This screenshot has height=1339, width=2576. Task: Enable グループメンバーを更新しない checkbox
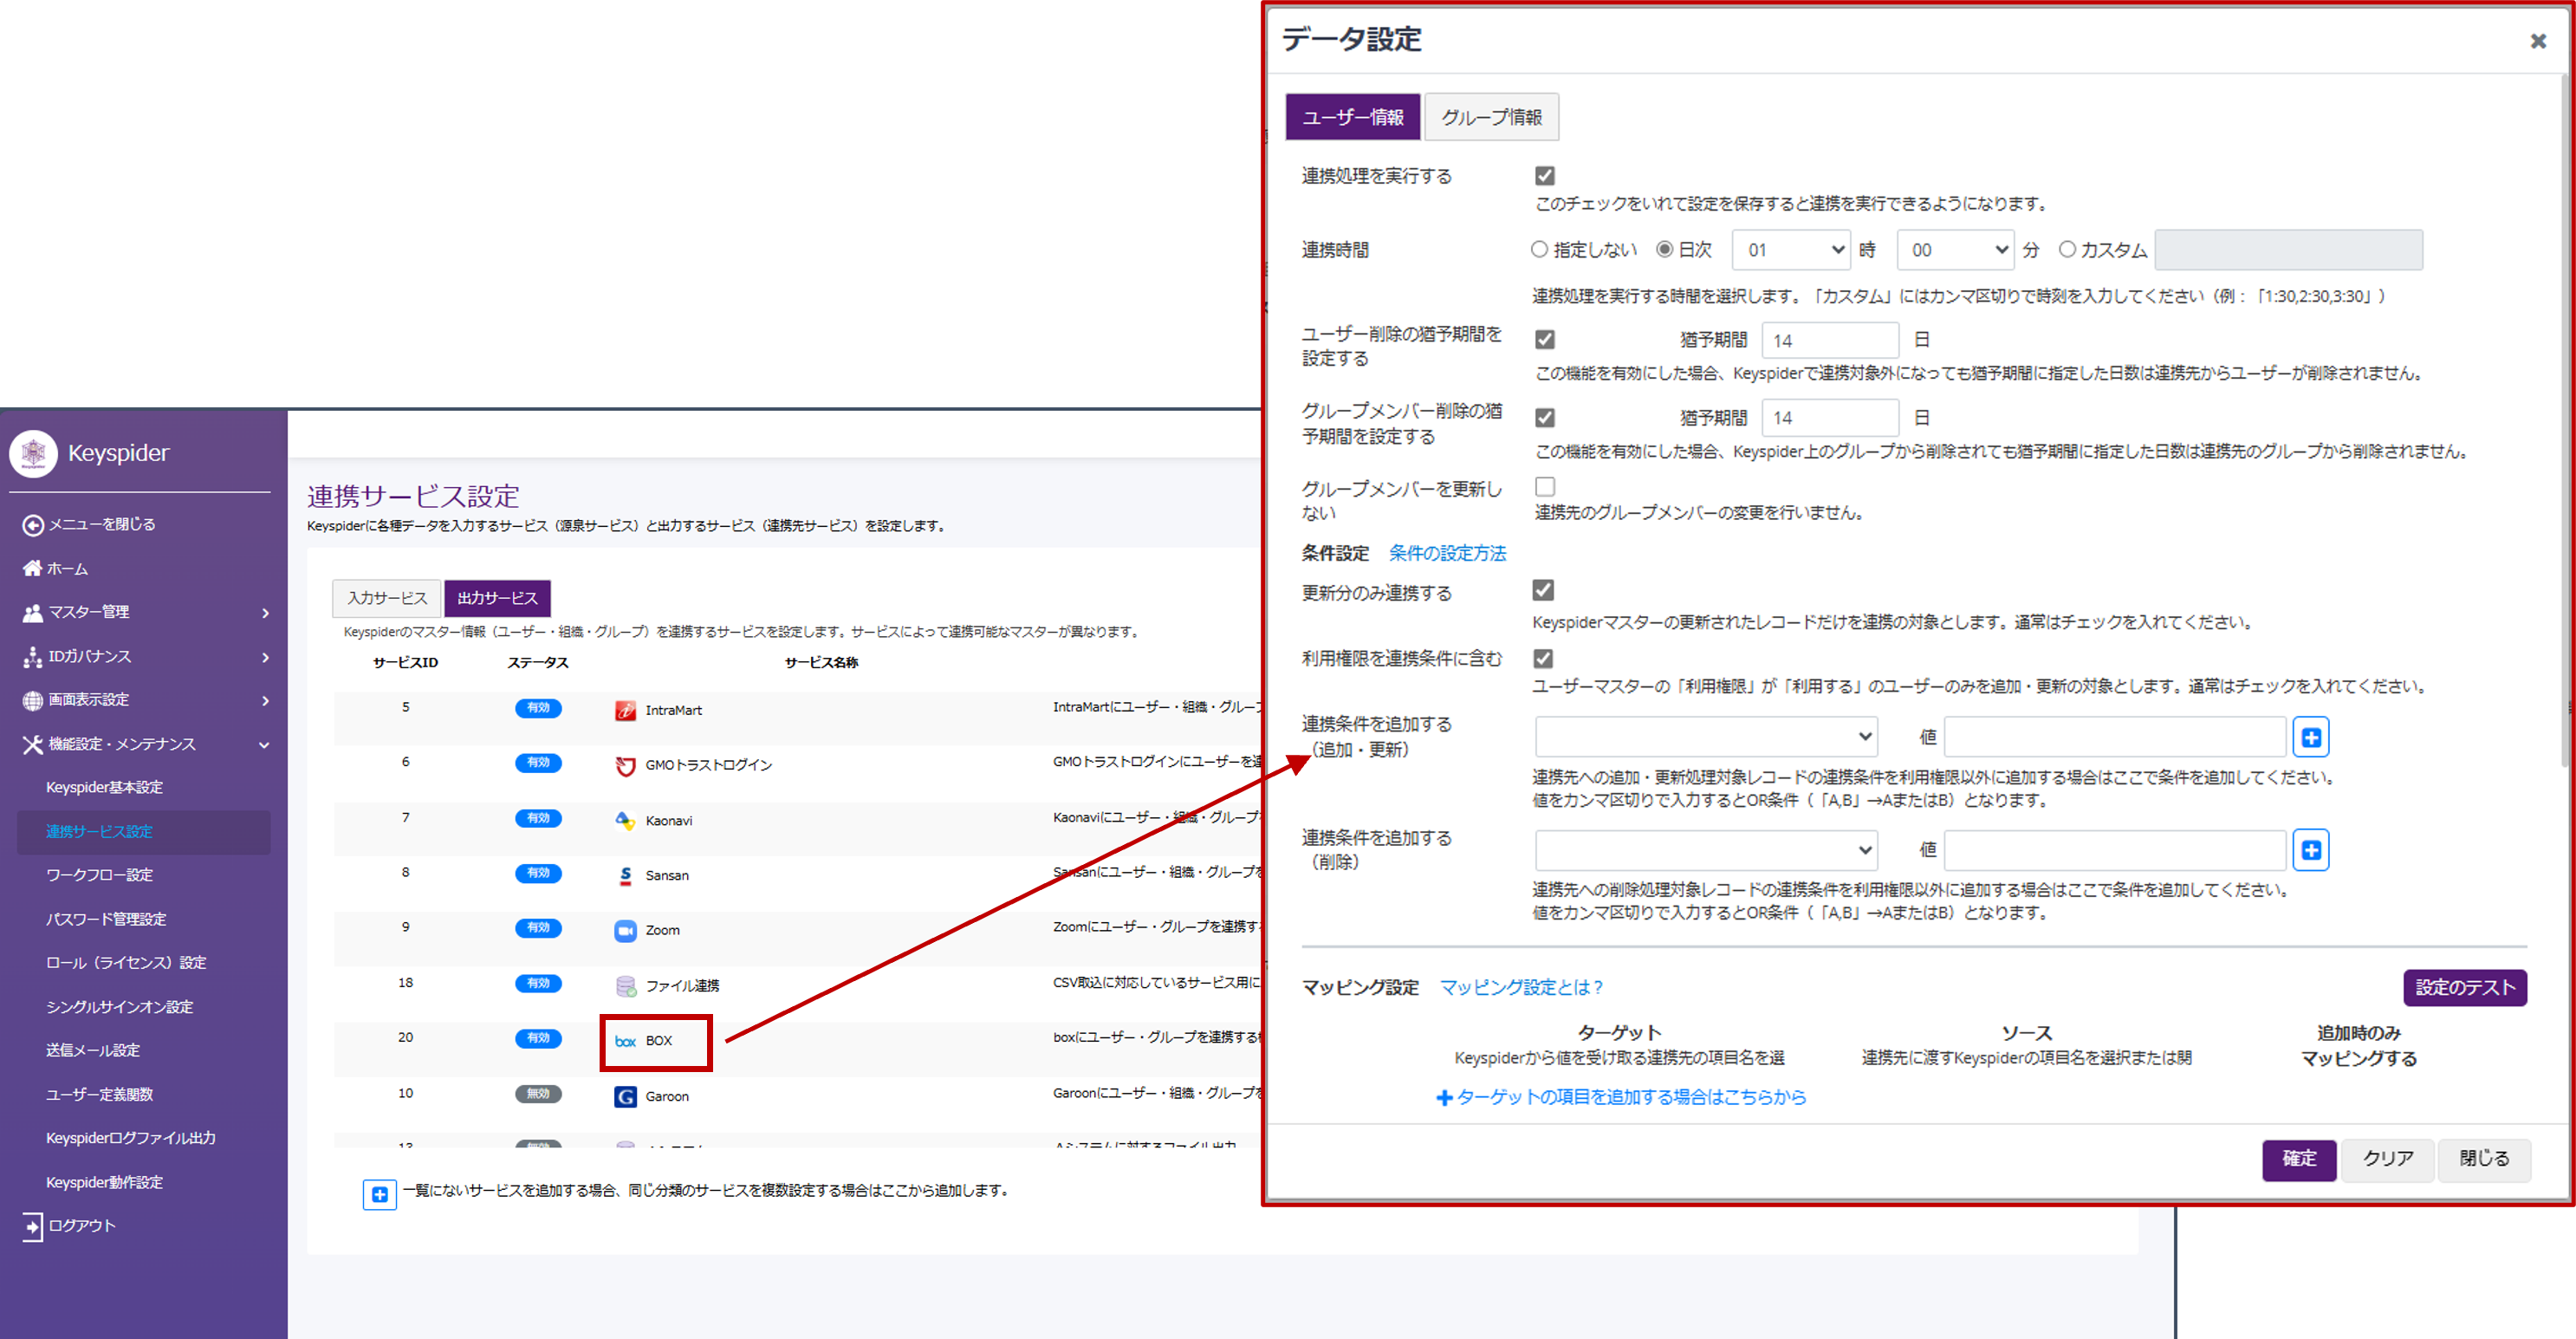coord(1545,487)
